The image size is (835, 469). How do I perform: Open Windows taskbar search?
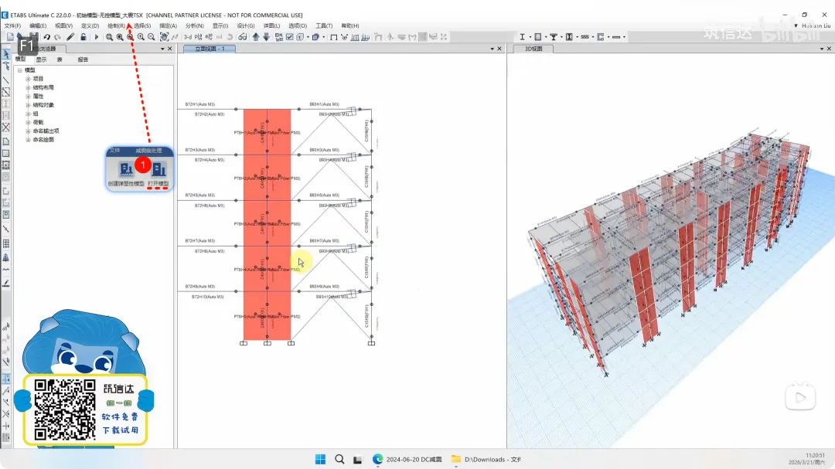[339, 459]
